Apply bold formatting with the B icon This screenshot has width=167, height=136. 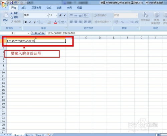(26, 22)
